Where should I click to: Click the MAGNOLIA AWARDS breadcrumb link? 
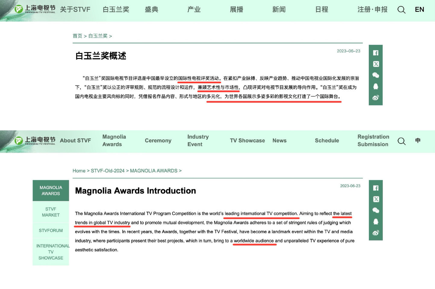click(154, 171)
